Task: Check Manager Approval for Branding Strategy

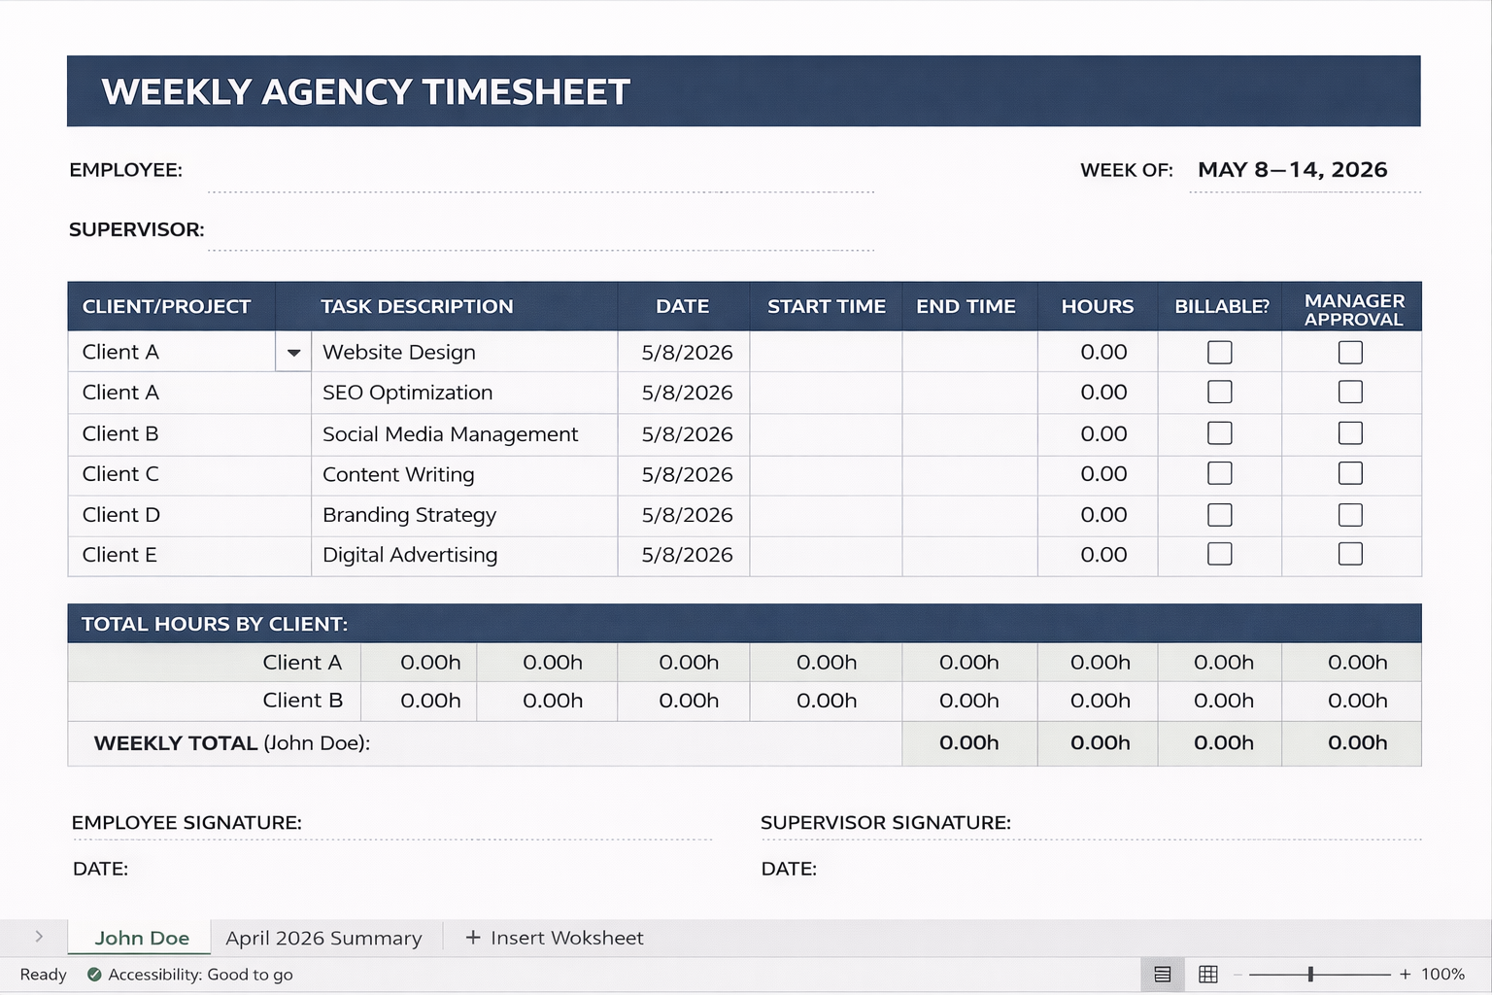Action: pos(1350,515)
